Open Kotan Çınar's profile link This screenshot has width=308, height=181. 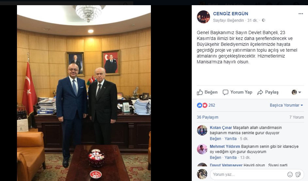point(221,128)
